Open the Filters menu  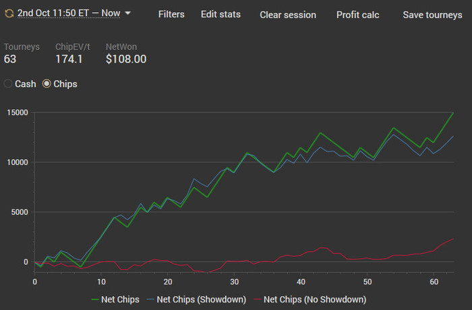coord(171,14)
